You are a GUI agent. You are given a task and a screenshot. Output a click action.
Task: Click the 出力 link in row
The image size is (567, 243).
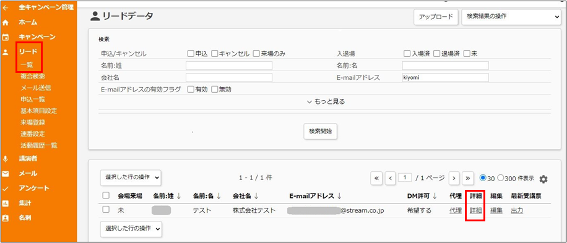(517, 210)
